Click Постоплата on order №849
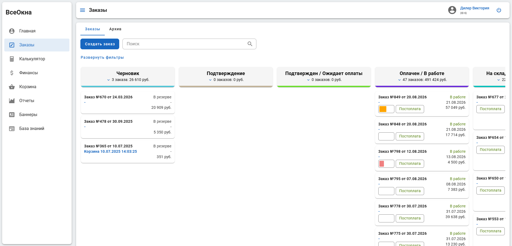The width and height of the screenshot is (512, 246). click(410, 109)
